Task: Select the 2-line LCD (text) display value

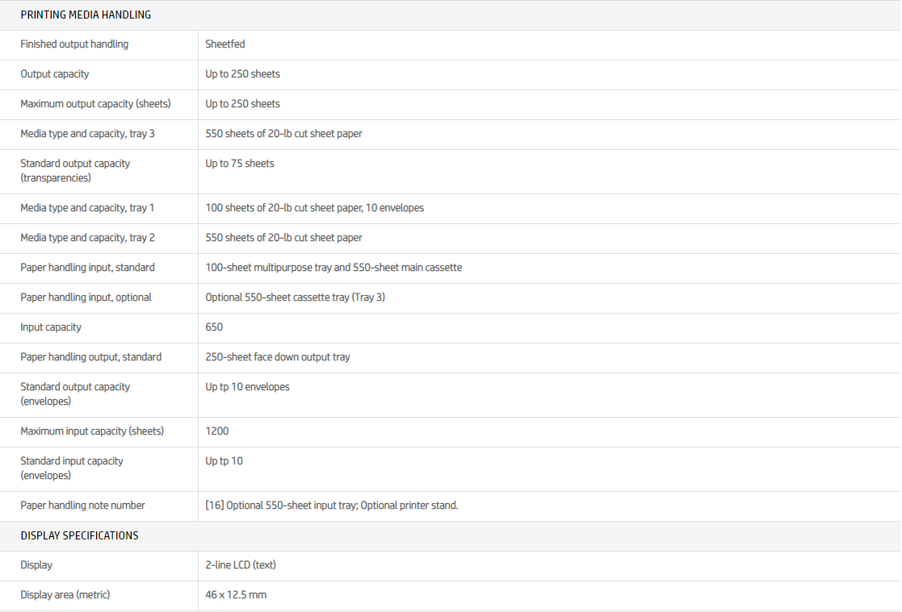Action: tap(241, 565)
